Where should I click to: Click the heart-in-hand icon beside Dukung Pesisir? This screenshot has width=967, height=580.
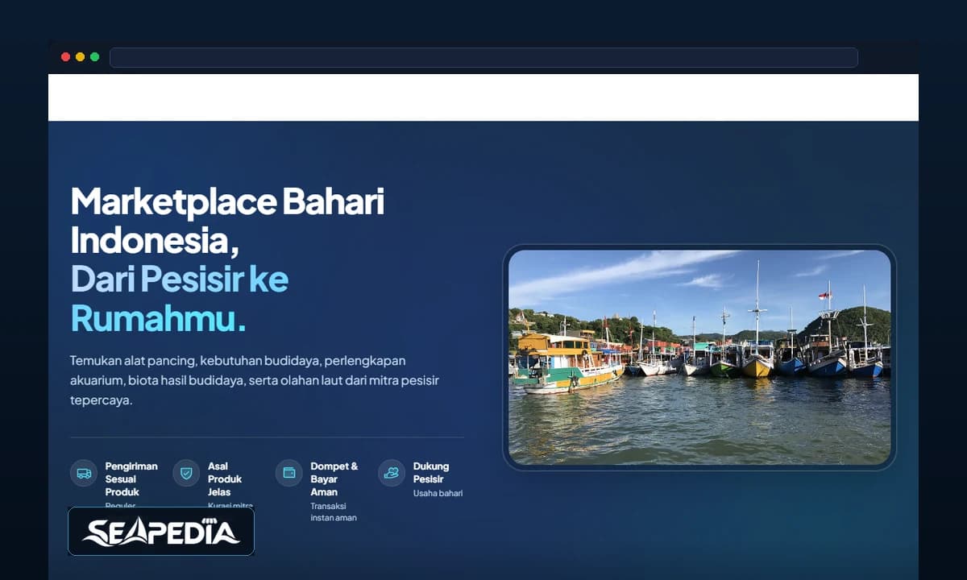click(x=392, y=473)
